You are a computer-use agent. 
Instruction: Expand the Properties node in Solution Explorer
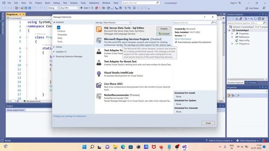pos(232,34)
